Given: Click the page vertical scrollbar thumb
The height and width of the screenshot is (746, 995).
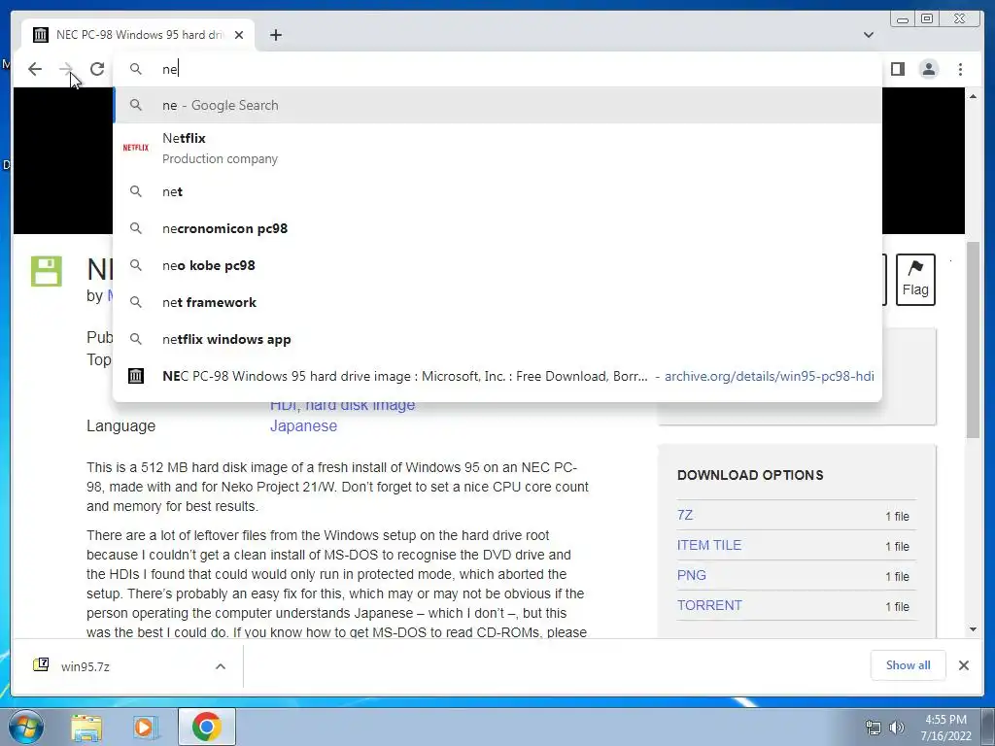Looking at the screenshot, I should (x=973, y=339).
